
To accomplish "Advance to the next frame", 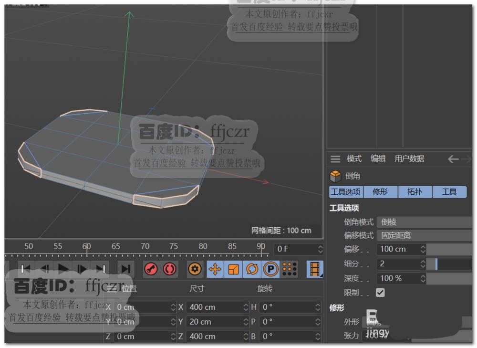I will (x=82, y=269).
